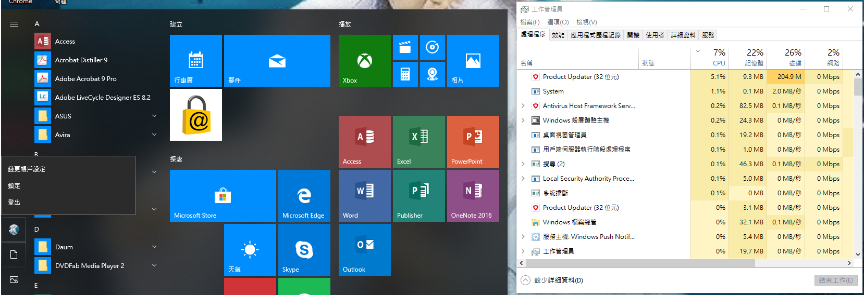Expand Antivirus Host Framework Service row
The image size is (864, 295).
point(523,105)
